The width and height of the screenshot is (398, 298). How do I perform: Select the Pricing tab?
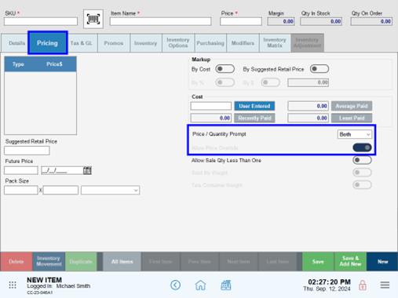tap(47, 43)
